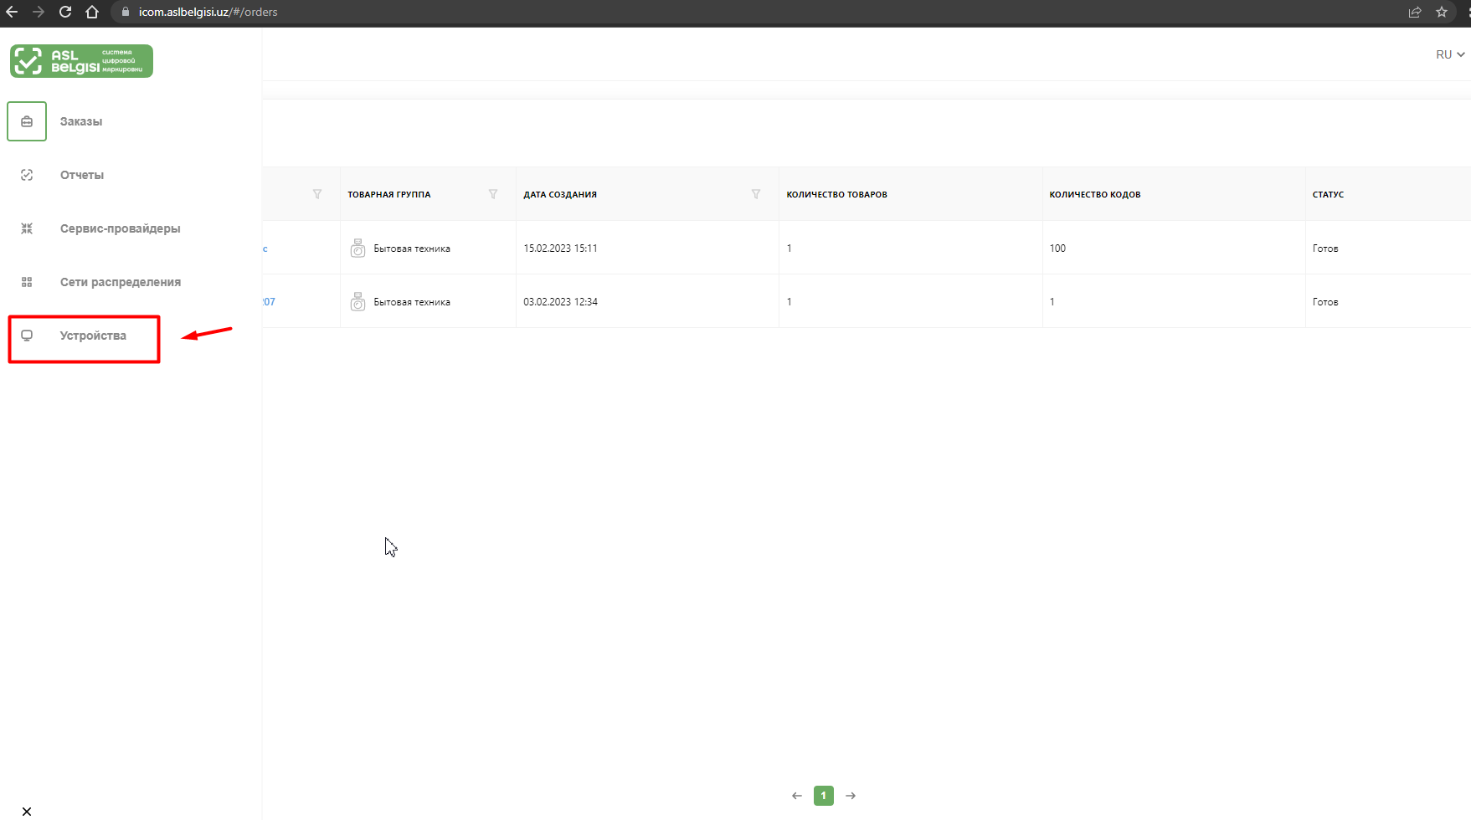The width and height of the screenshot is (1471, 820).
Task: Open Отчеты menu item
Action: point(82,175)
